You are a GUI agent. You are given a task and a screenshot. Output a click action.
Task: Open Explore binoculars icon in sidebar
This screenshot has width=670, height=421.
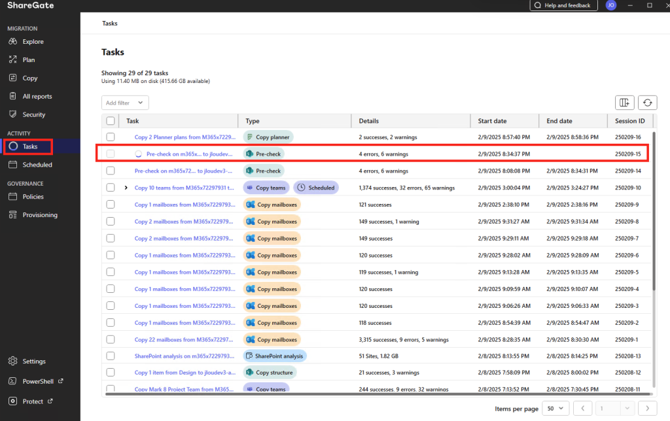point(13,41)
